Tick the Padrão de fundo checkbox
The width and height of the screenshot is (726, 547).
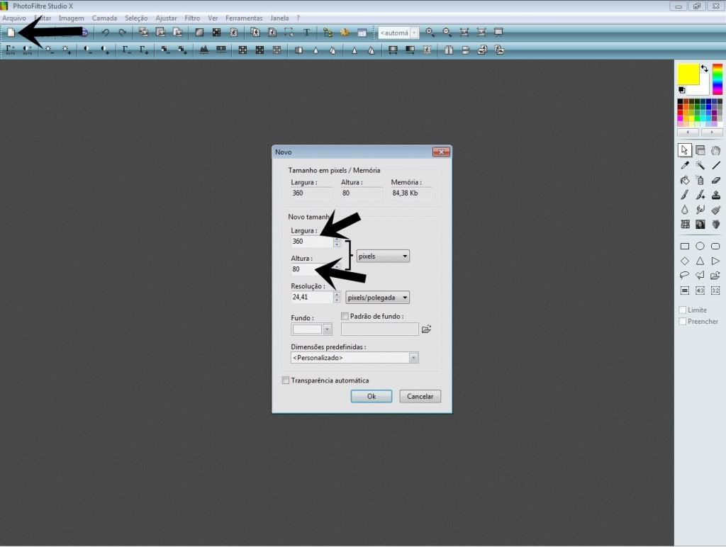coord(345,316)
